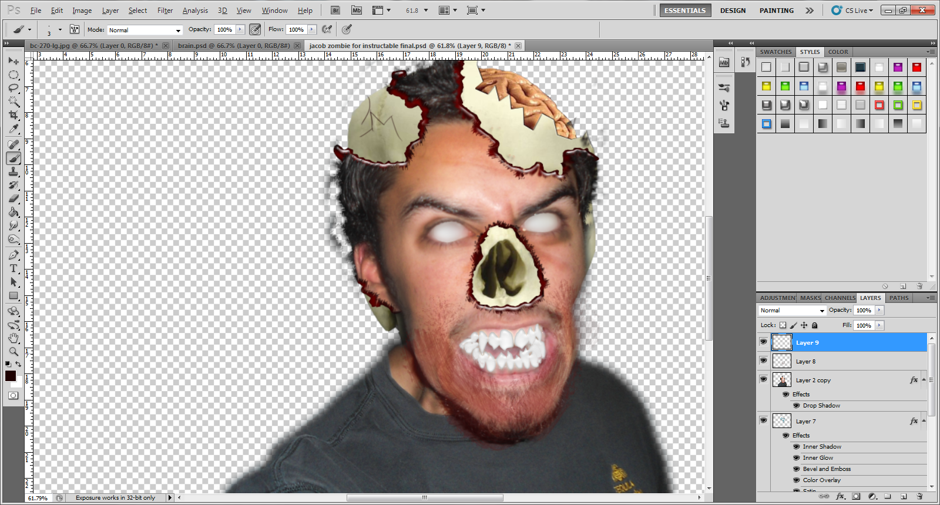Image resolution: width=940 pixels, height=505 pixels.
Task: Open the layer style fx menu at panel bottom
Action: 840,496
